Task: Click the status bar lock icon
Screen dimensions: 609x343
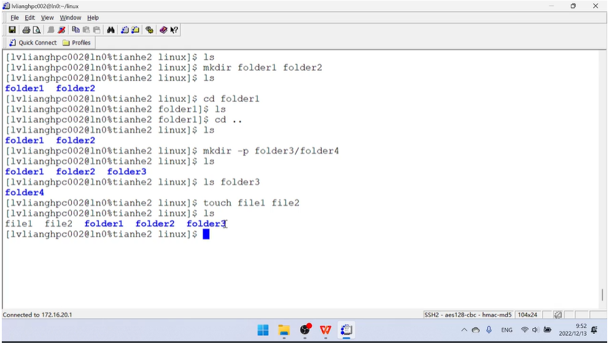Action: click(557, 315)
